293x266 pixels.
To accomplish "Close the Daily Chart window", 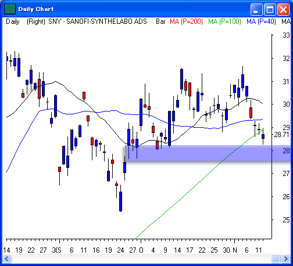I will 284,9.
